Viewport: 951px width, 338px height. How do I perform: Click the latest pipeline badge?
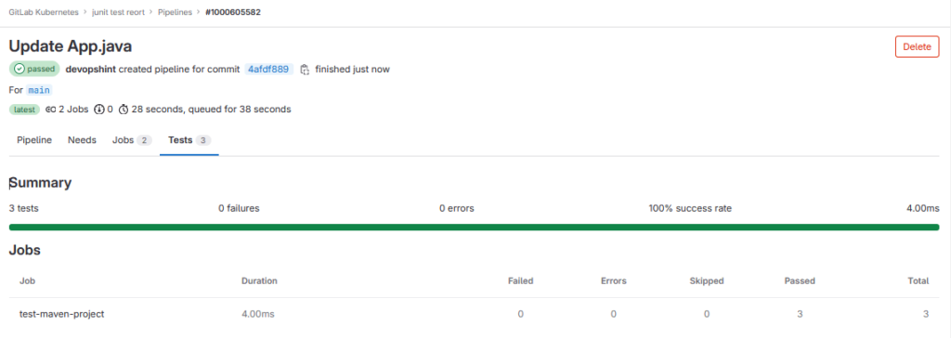click(x=25, y=110)
